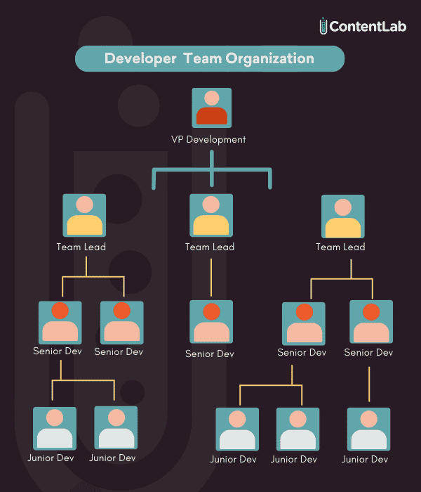
Task: Select the VP Development avatar icon
Action: (212, 108)
